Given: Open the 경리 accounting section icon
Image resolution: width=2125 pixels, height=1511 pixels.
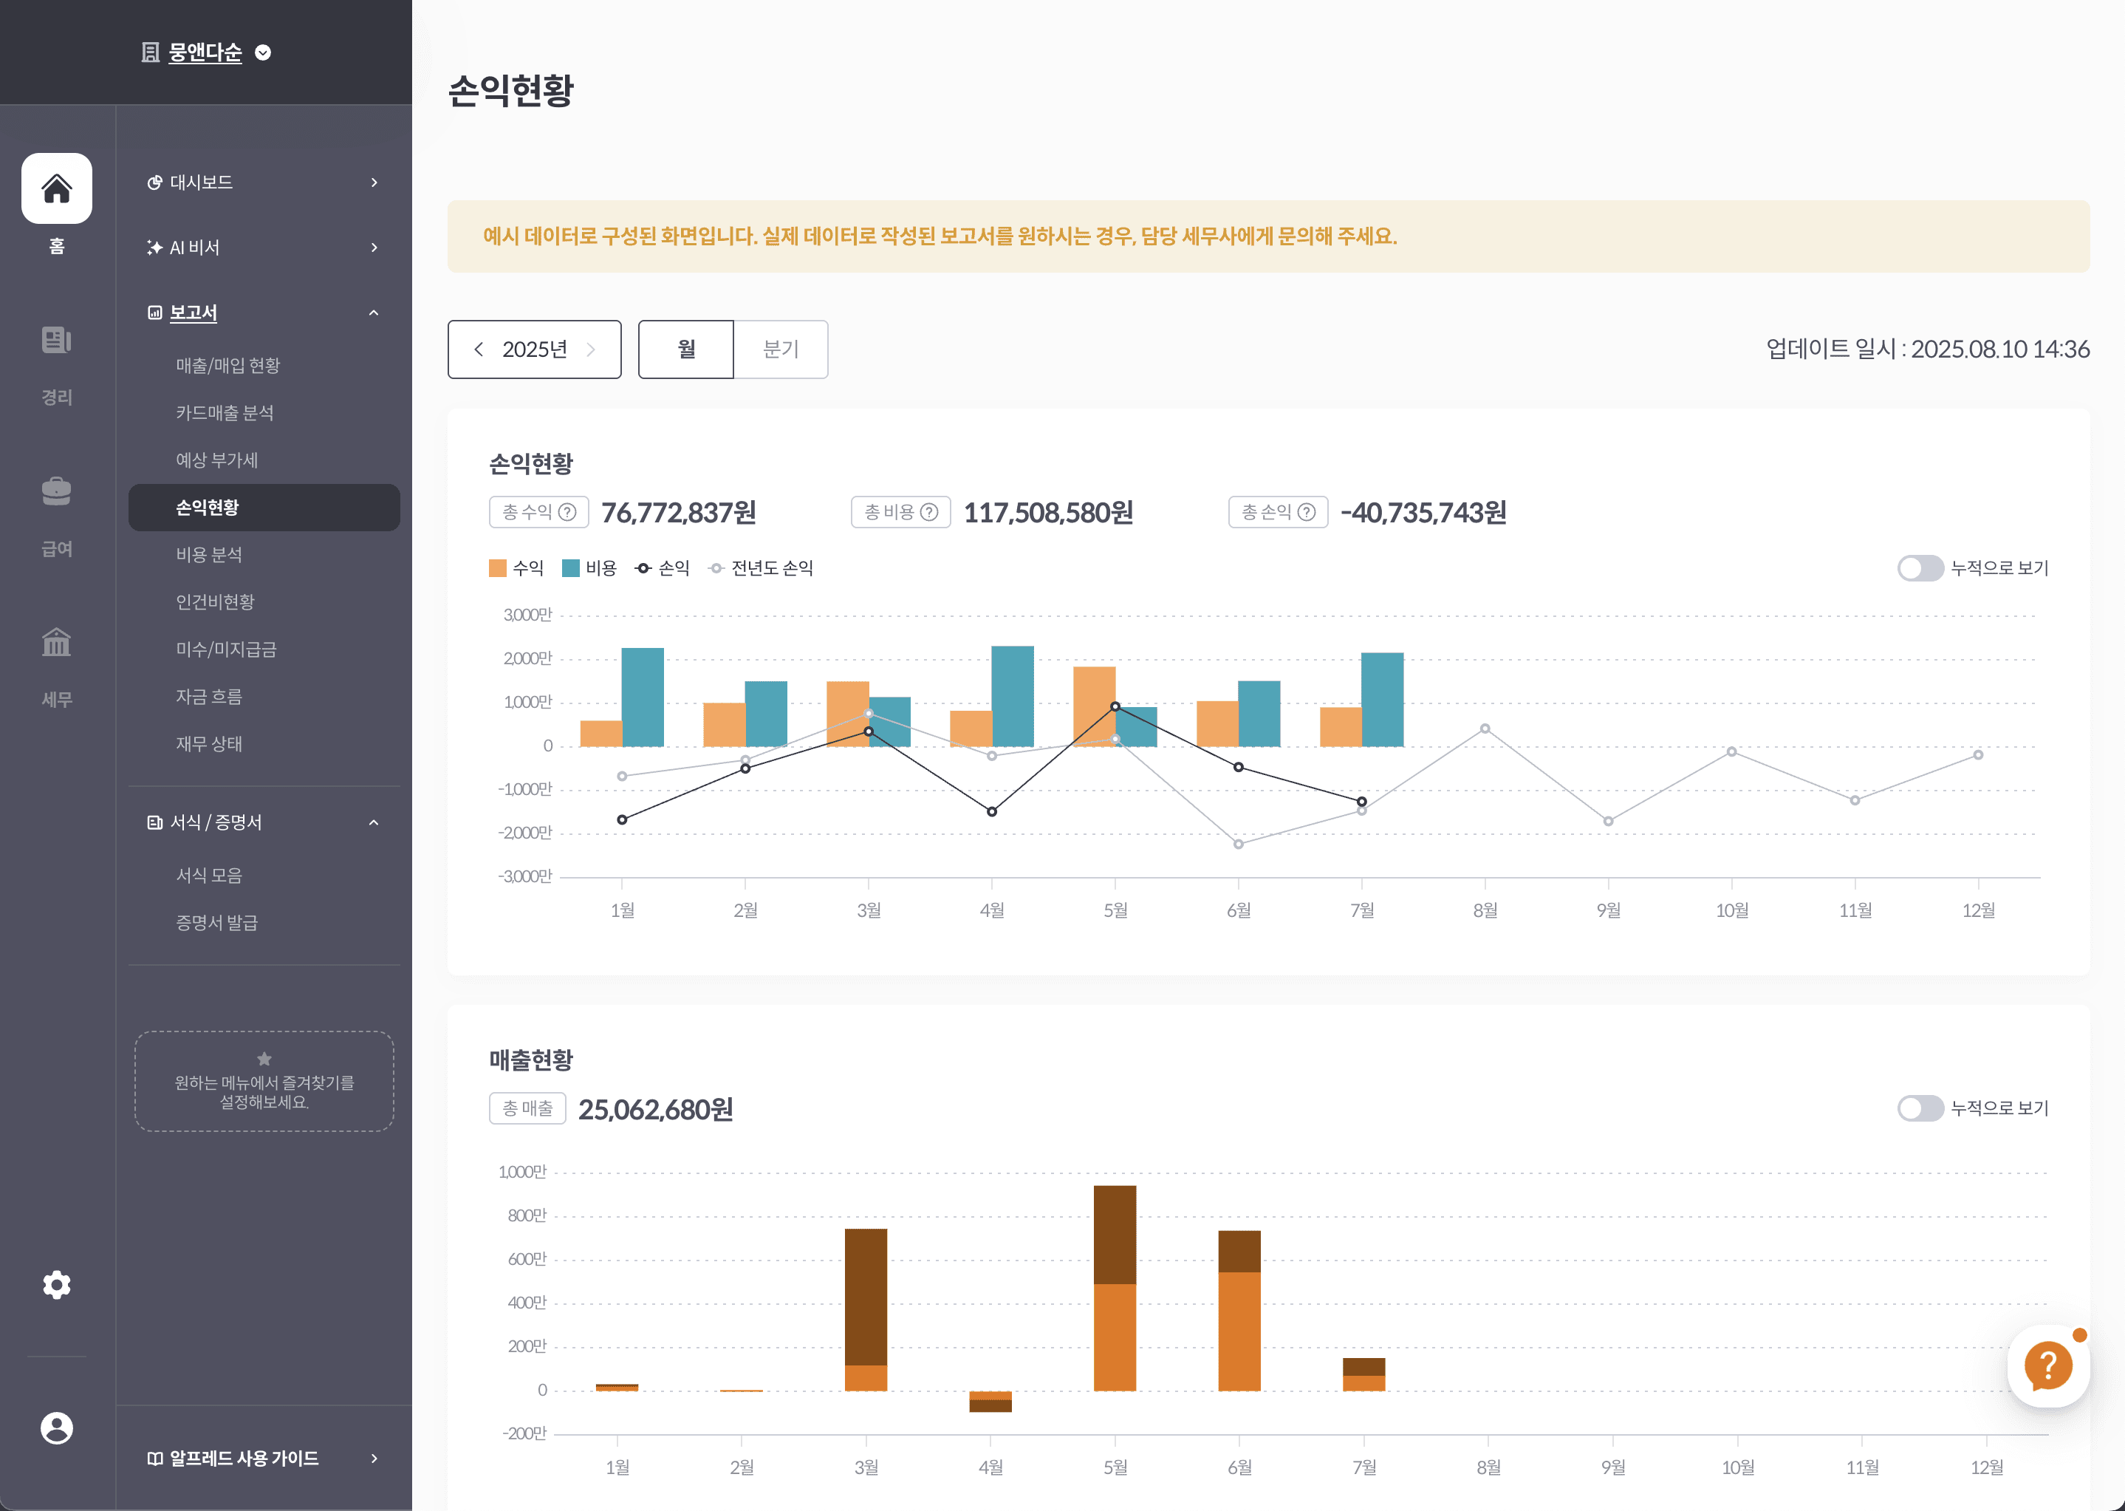Looking at the screenshot, I should [x=57, y=341].
